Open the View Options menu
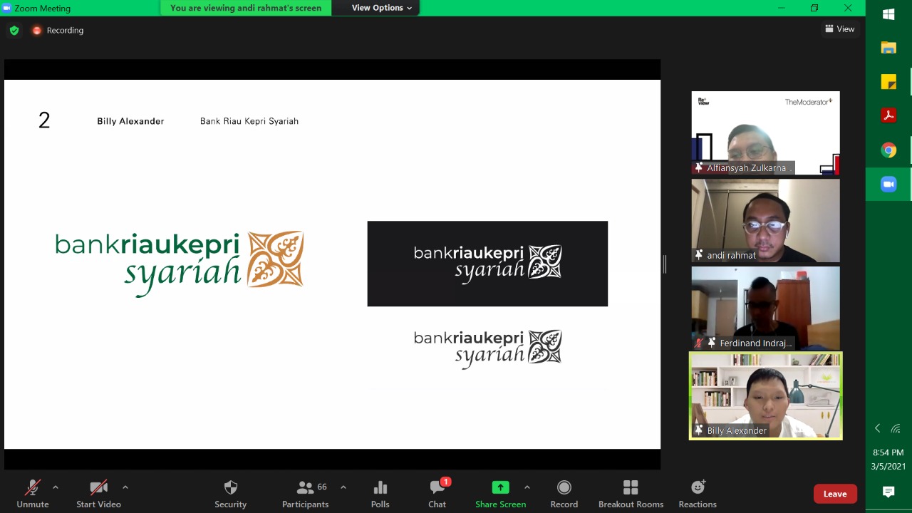 [x=375, y=8]
